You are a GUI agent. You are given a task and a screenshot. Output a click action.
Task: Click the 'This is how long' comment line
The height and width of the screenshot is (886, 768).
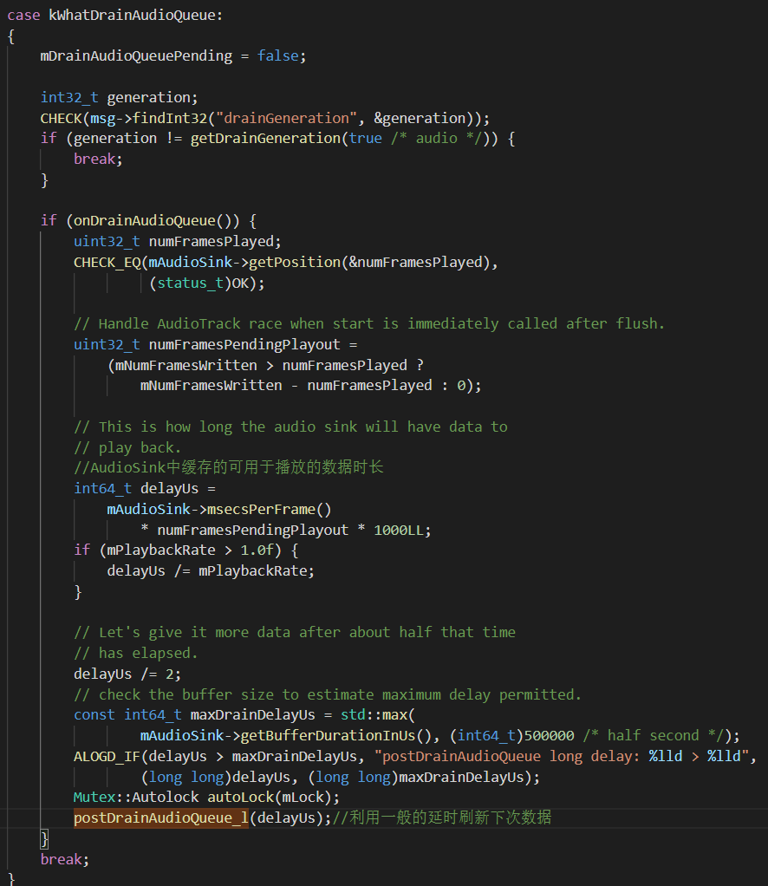coord(290,427)
